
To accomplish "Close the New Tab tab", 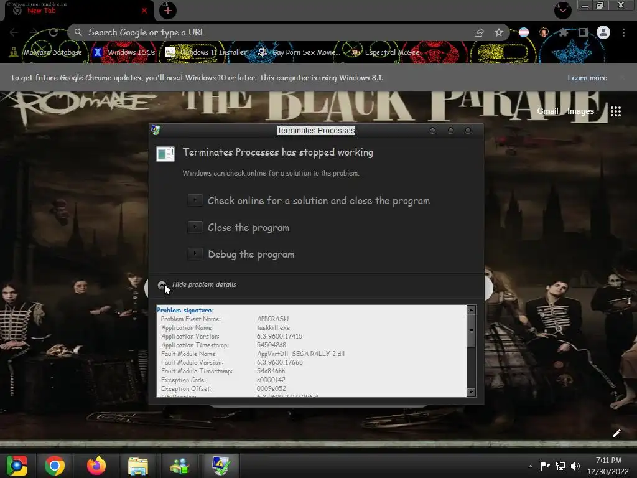I will (144, 11).
